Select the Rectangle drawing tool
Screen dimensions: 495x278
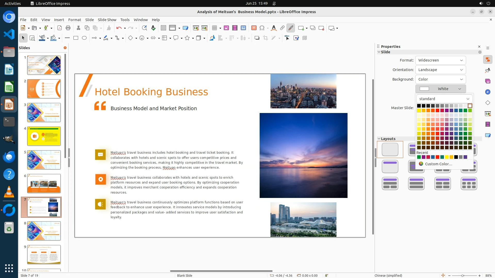click(x=76, y=38)
